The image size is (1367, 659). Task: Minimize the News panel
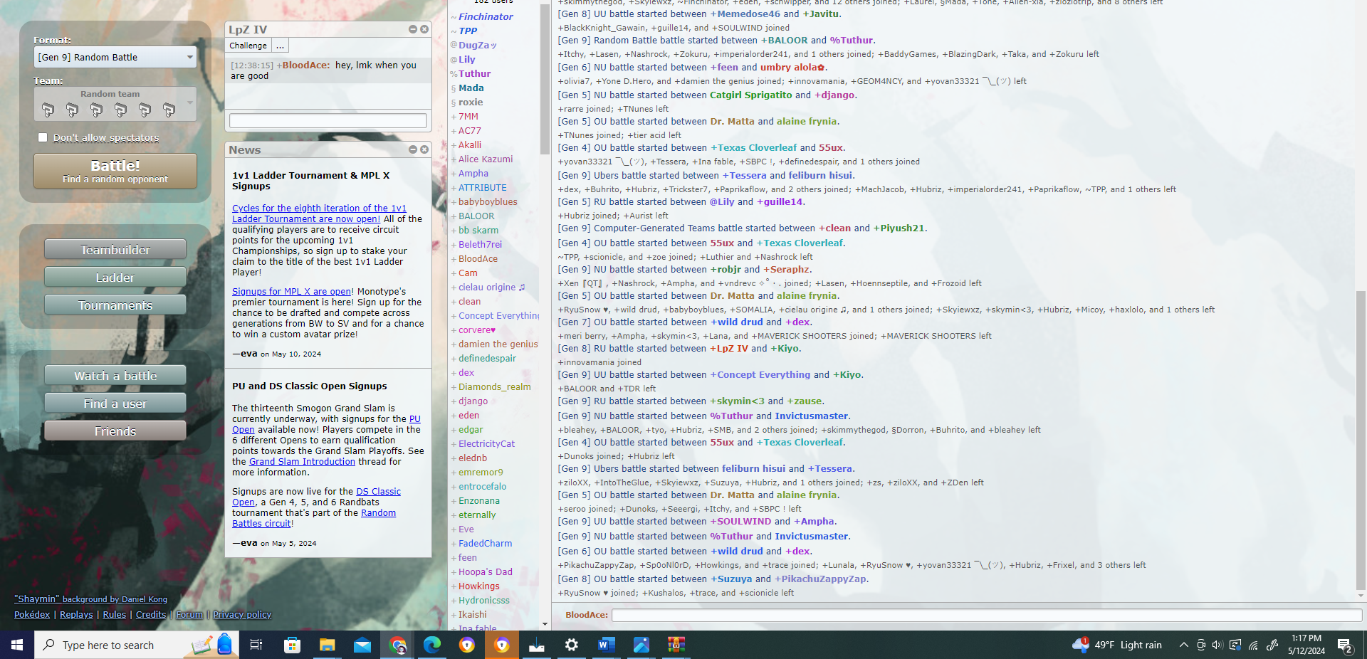tap(412, 149)
